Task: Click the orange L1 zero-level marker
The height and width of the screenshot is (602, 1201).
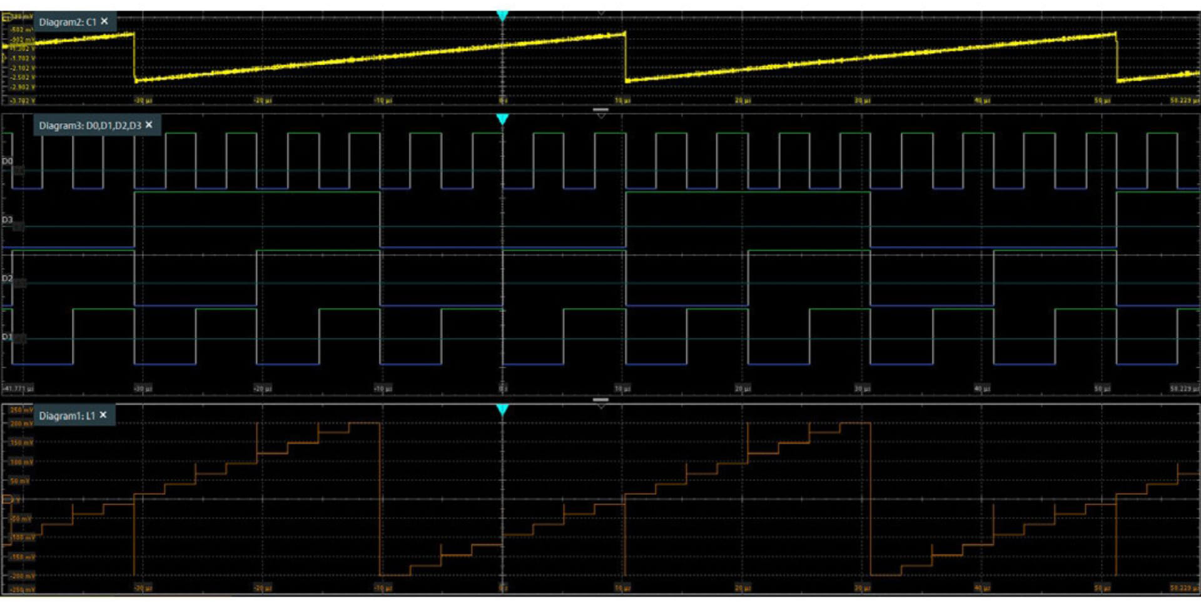Action: (8, 499)
